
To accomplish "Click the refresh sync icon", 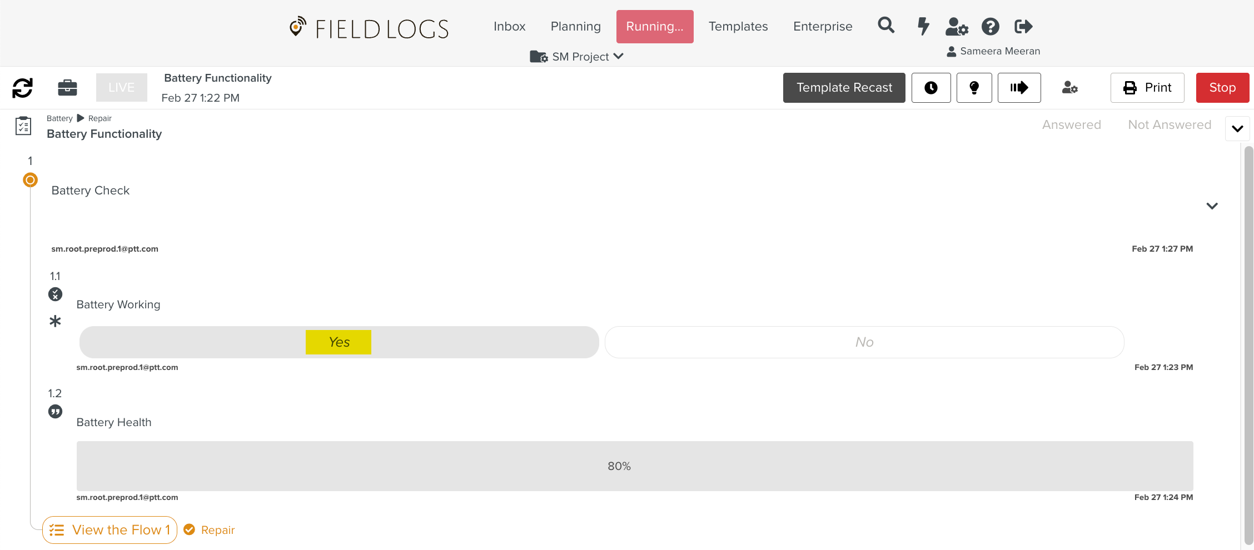I will [x=23, y=88].
